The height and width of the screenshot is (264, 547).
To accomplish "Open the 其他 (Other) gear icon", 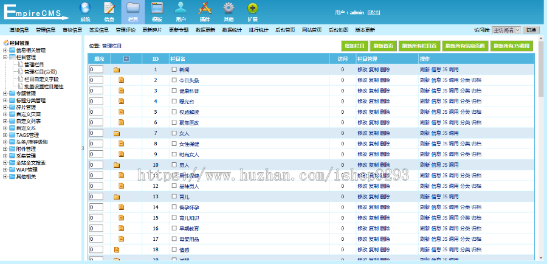I will 229,9.
